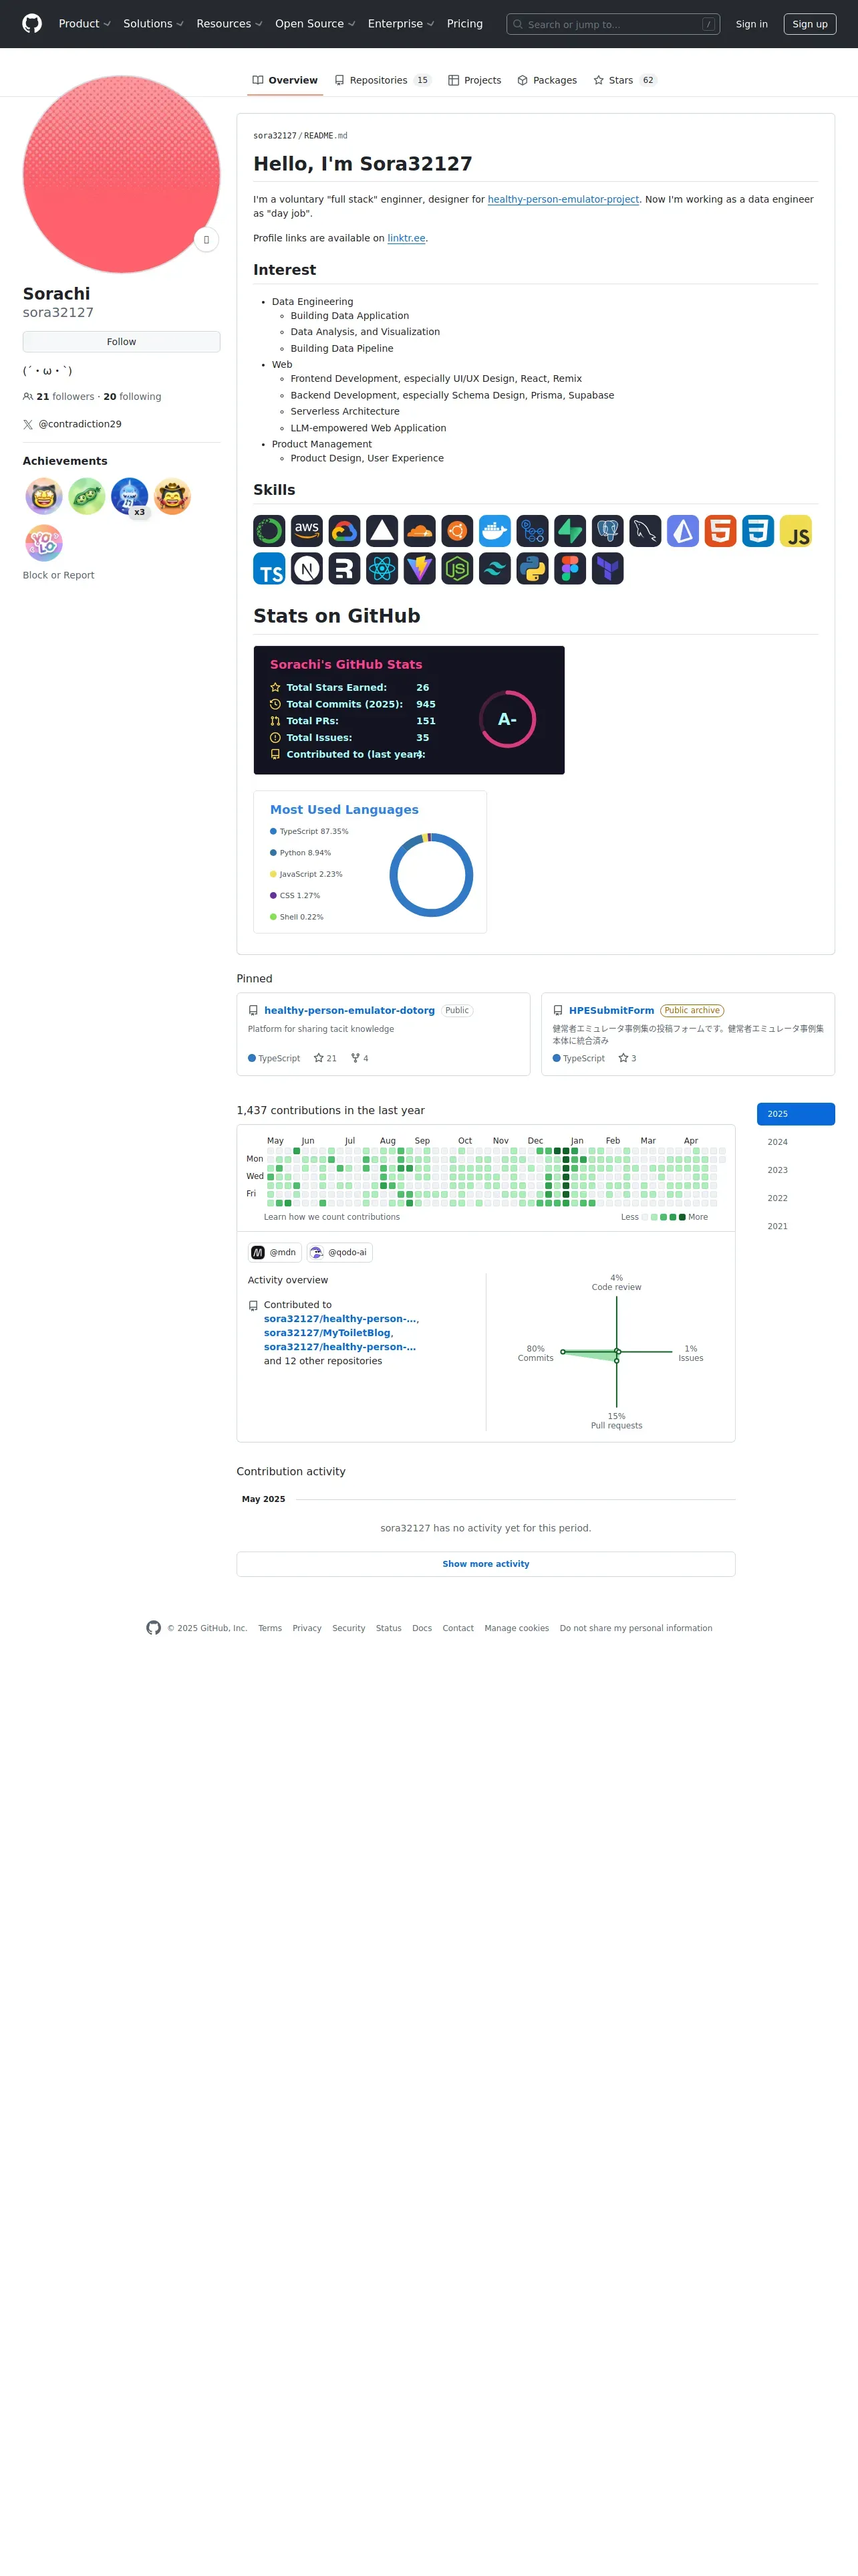Viewport: 858px width, 2576px height.
Task: Click the HTML5 skill icon
Action: (x=720, y=531)
